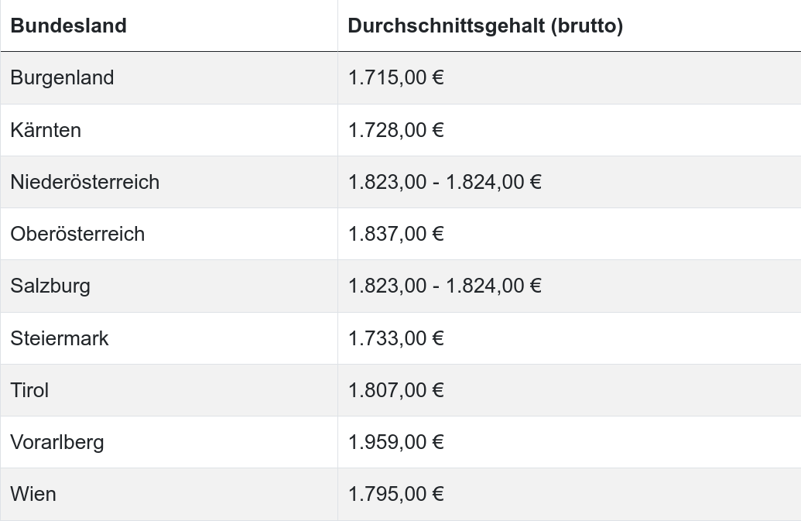The image size is (801, 521).
Task: Select the Tirol cell
Action: (29, 390)
